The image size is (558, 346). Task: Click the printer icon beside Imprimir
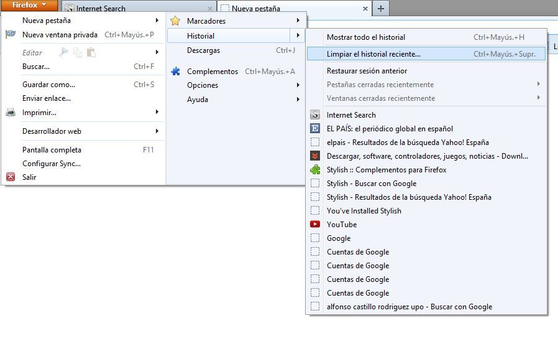click(x=11, y=112)
